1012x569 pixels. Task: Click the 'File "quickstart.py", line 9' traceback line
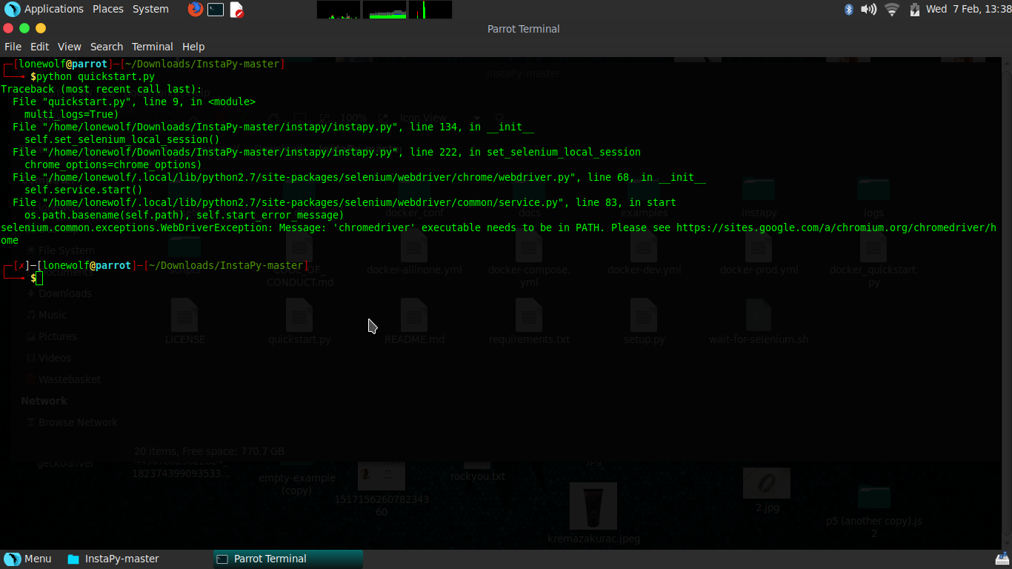(x=134, y=102)
